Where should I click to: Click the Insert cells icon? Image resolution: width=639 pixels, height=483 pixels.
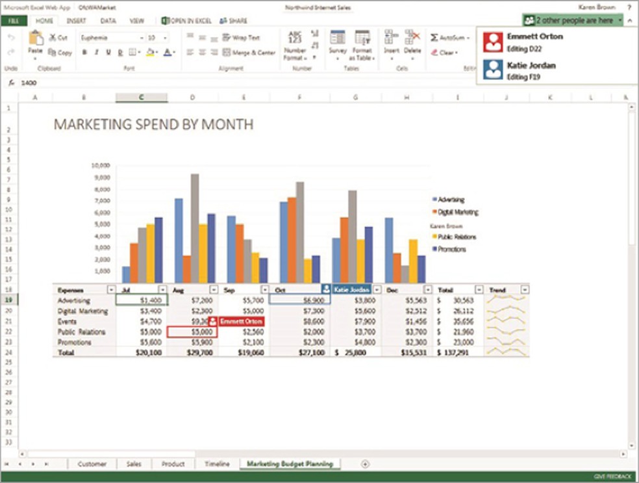(x=388, y=36)
